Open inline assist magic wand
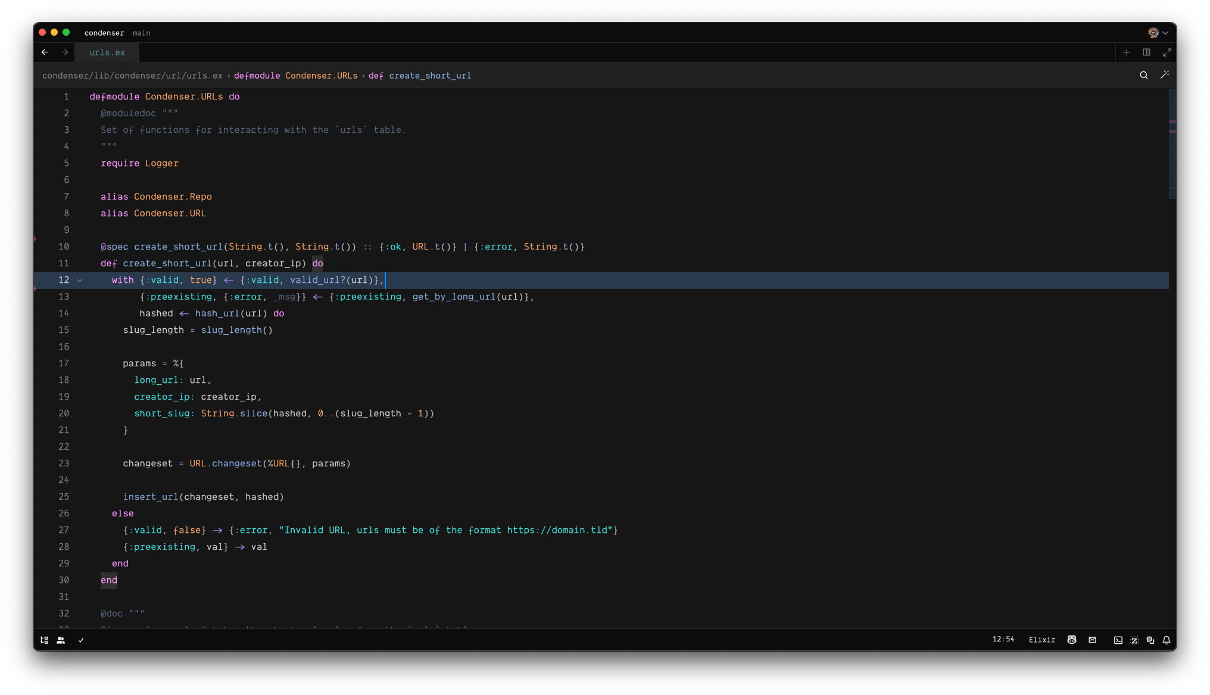The width and height of the screenshot is (1210, 695). click(x=1165, y=75)
